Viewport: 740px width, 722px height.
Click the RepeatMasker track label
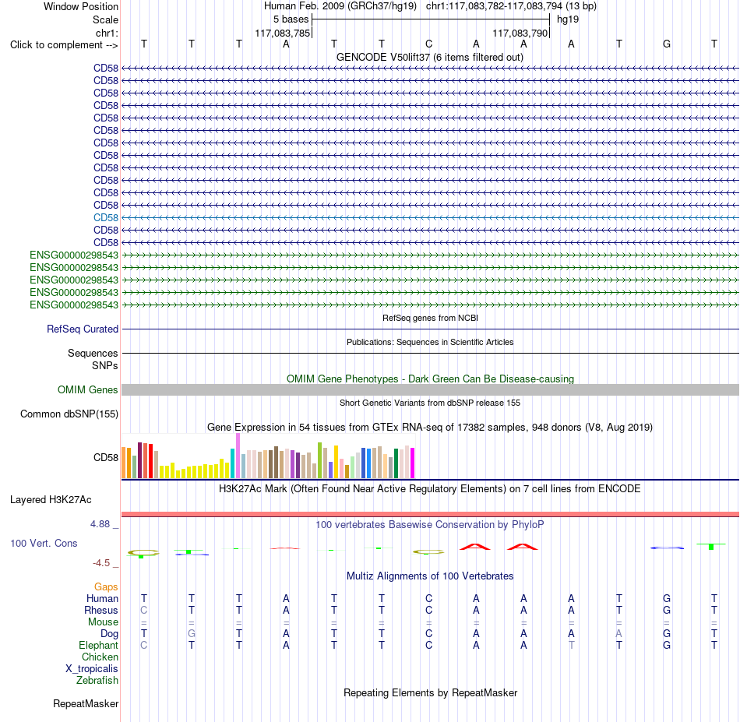click(86, 703)
